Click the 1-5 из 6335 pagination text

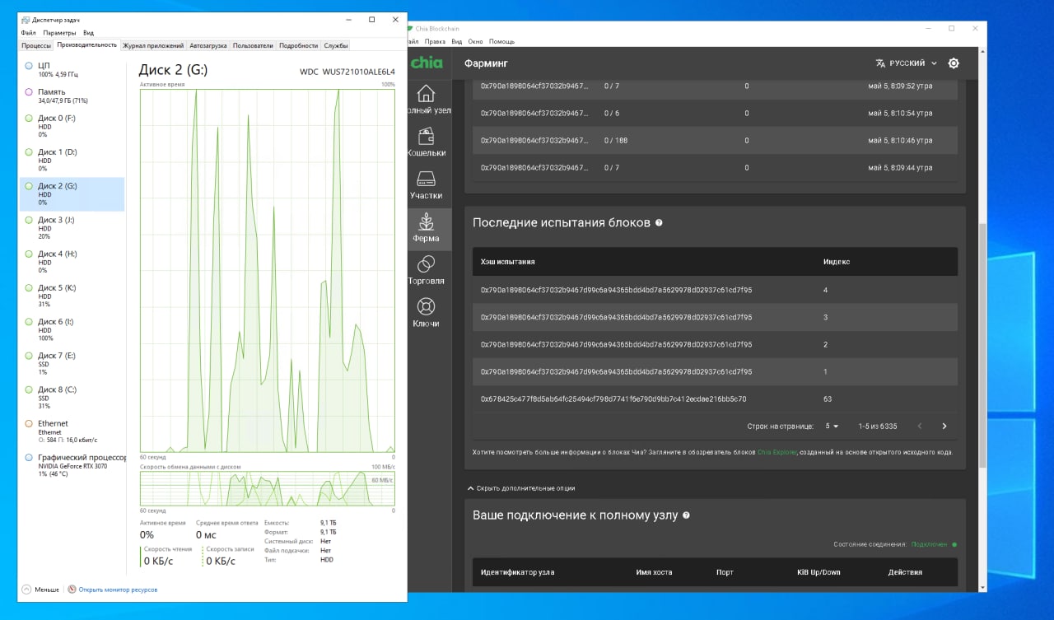[x=878, y=426]
